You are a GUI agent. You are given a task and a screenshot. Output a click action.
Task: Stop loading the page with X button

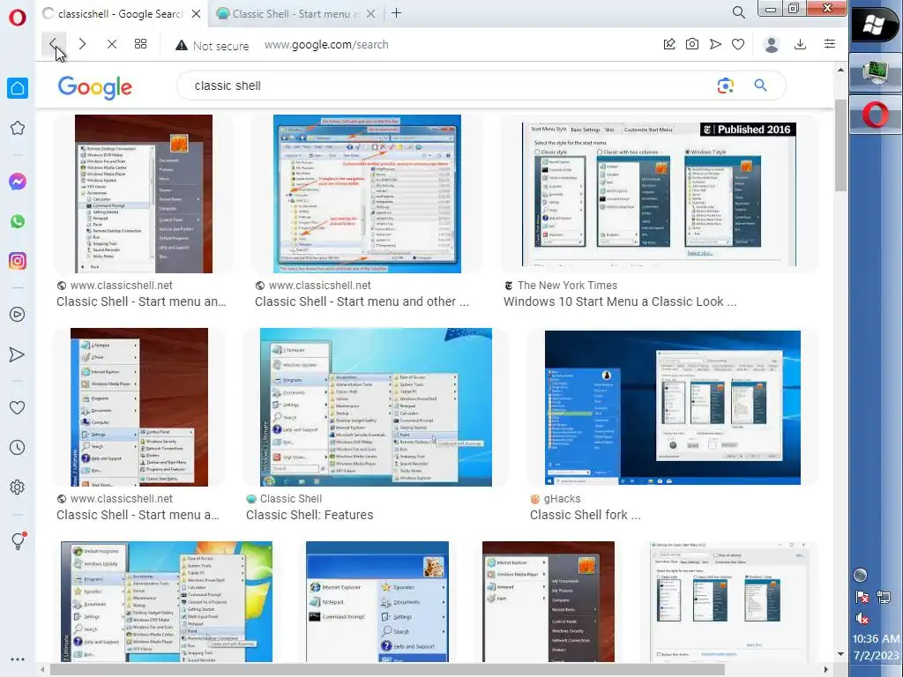tap(112, 44)
